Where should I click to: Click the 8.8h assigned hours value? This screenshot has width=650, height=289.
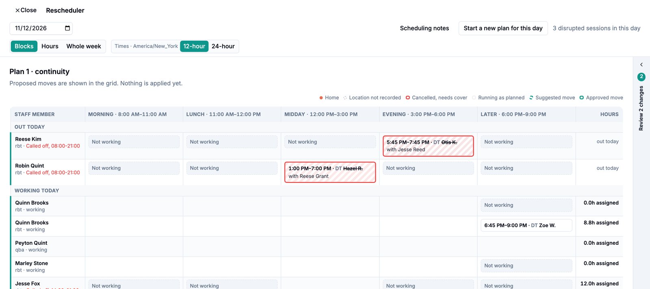[601, 223]
